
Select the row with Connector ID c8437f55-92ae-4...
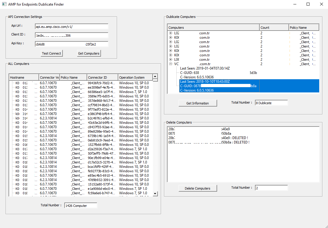pos(81,127)
